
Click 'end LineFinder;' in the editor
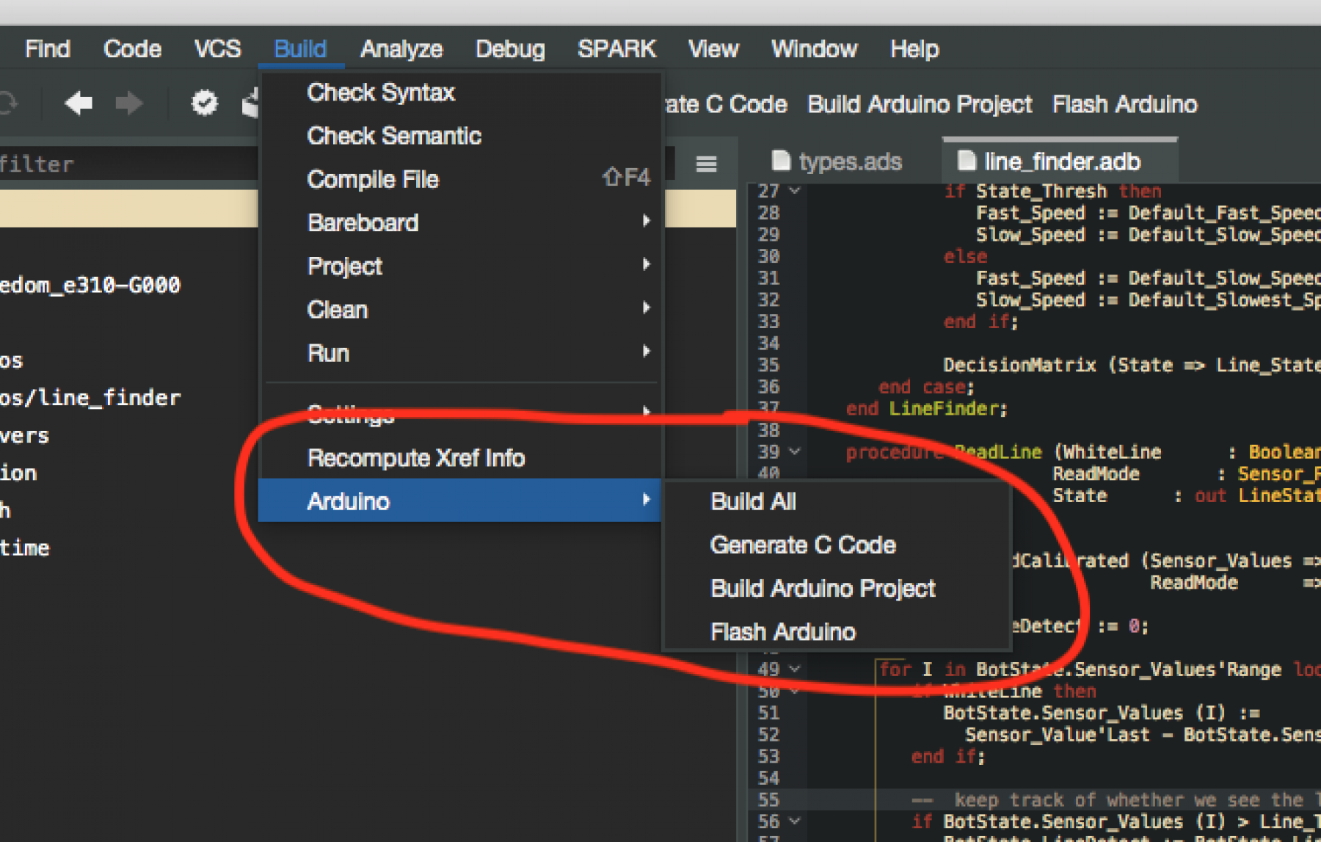click(x=927, y=408)
